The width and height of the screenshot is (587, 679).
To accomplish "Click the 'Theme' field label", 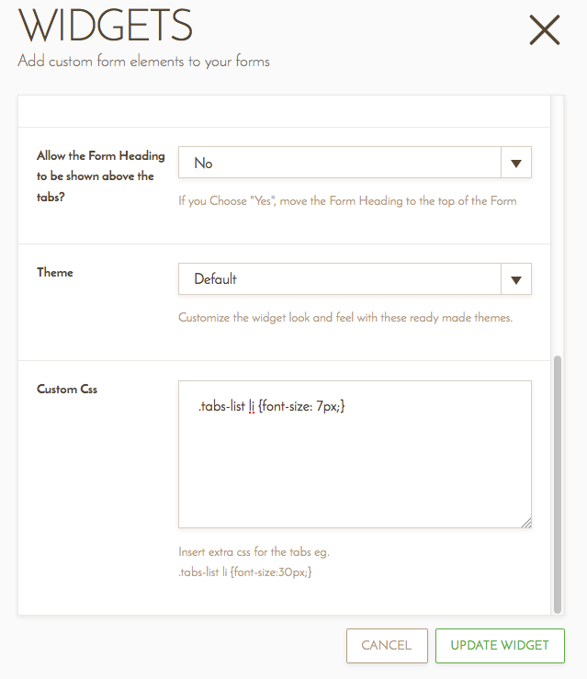I will (x=55, y=272).
